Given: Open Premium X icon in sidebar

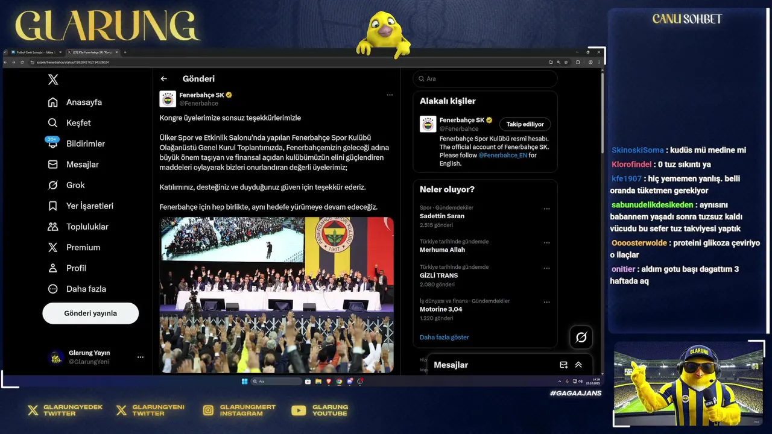Looking at the screenshot, I should pos(53,248).
